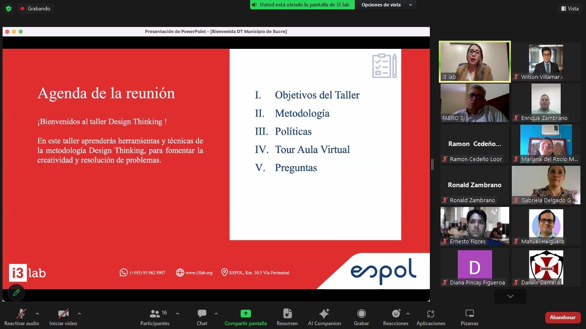This screenshot has width=586, height=329.
Task: Click muted mic icon beside Diana Pincay Figueroa
Action: point(446,283)
